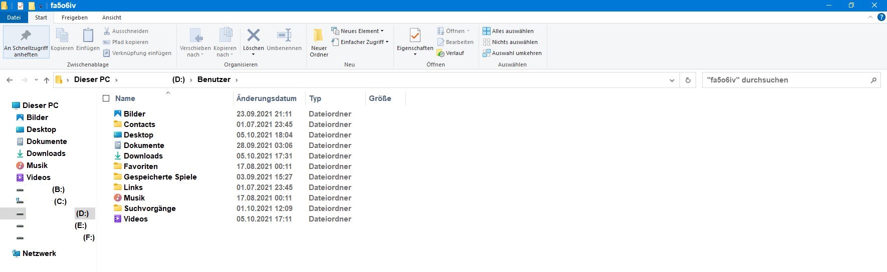Show Verlauf history
Viewport: 887px width, 272px height.
[451, 53]
